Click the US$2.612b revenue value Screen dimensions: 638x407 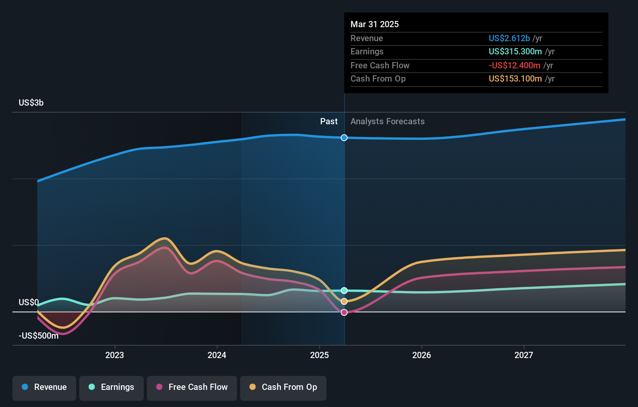tap(509, 38)
